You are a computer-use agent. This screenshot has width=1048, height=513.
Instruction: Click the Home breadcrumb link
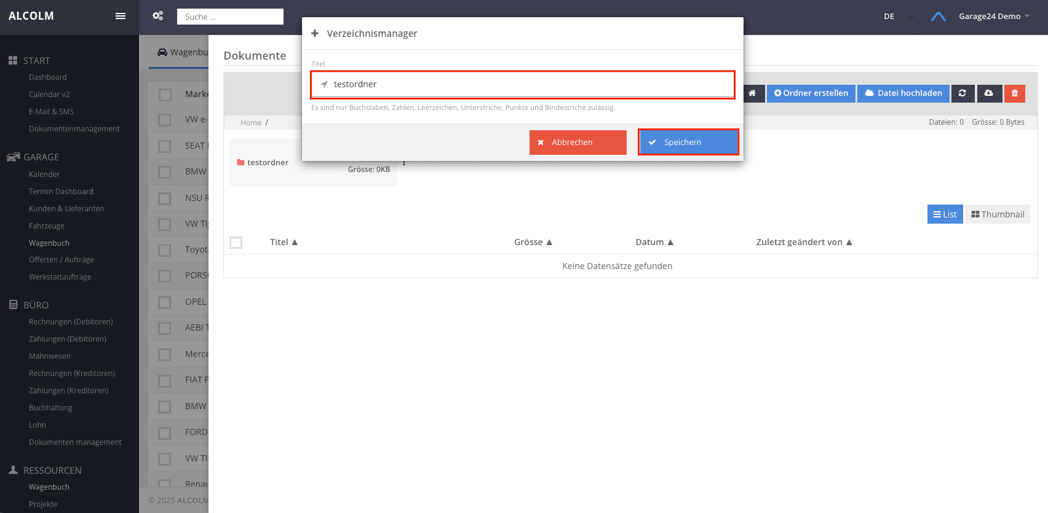click(x=251, y=123)
